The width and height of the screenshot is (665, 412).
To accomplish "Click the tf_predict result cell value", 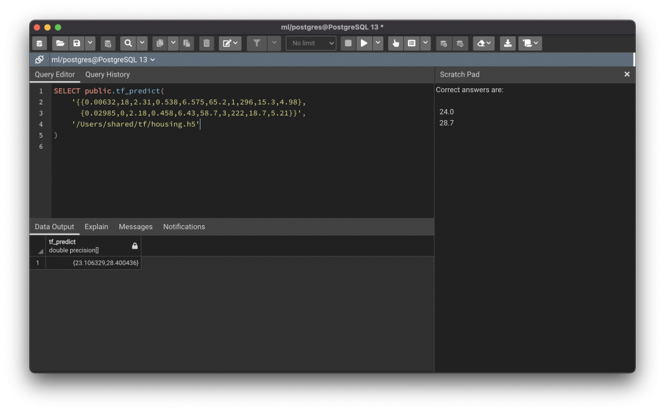I will click(105, 263).
